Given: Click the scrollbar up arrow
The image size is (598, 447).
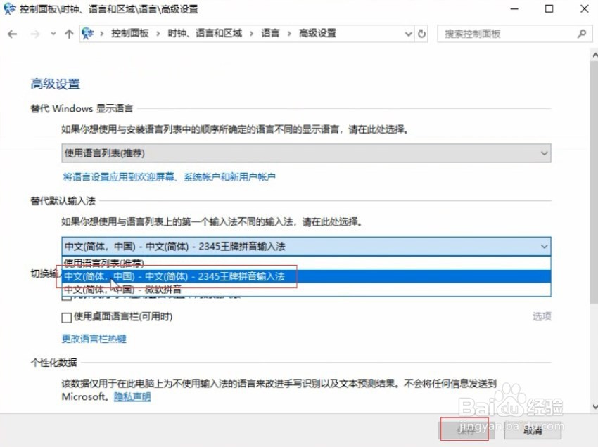Looking at the screenshot, I should point(594,56).
